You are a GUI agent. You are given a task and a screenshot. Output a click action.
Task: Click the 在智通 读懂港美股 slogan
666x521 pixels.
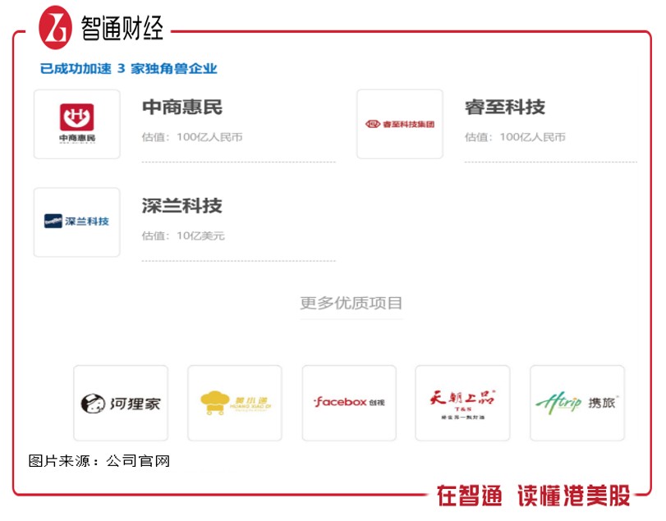pos(534,496)
